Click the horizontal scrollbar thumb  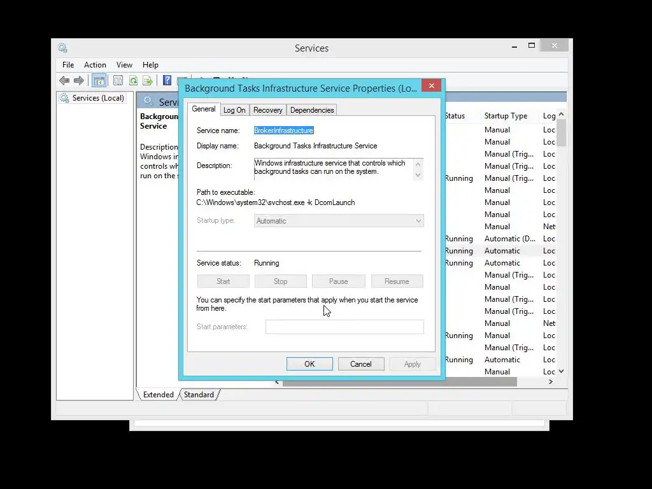400,382
